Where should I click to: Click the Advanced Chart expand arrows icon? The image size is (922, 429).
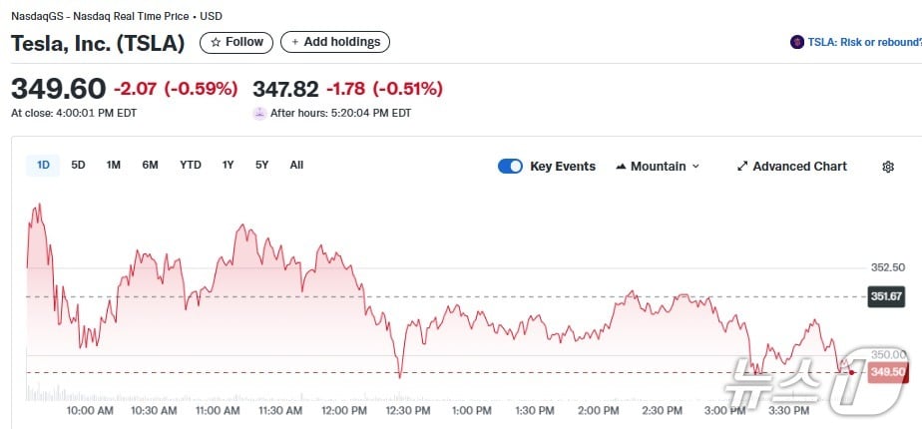[x=742, y=167]
